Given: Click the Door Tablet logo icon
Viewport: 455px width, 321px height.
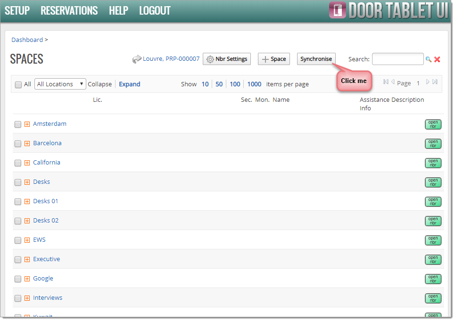Looking at the screenshot, I should coord(338,10).
